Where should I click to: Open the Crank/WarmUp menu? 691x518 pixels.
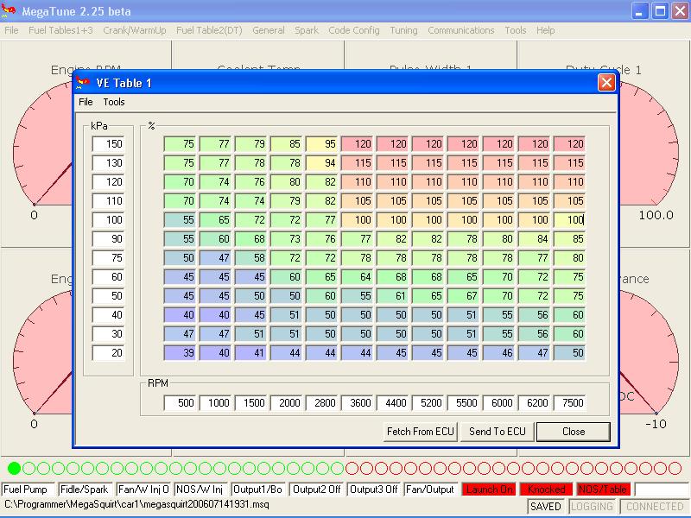click(135, 30)
